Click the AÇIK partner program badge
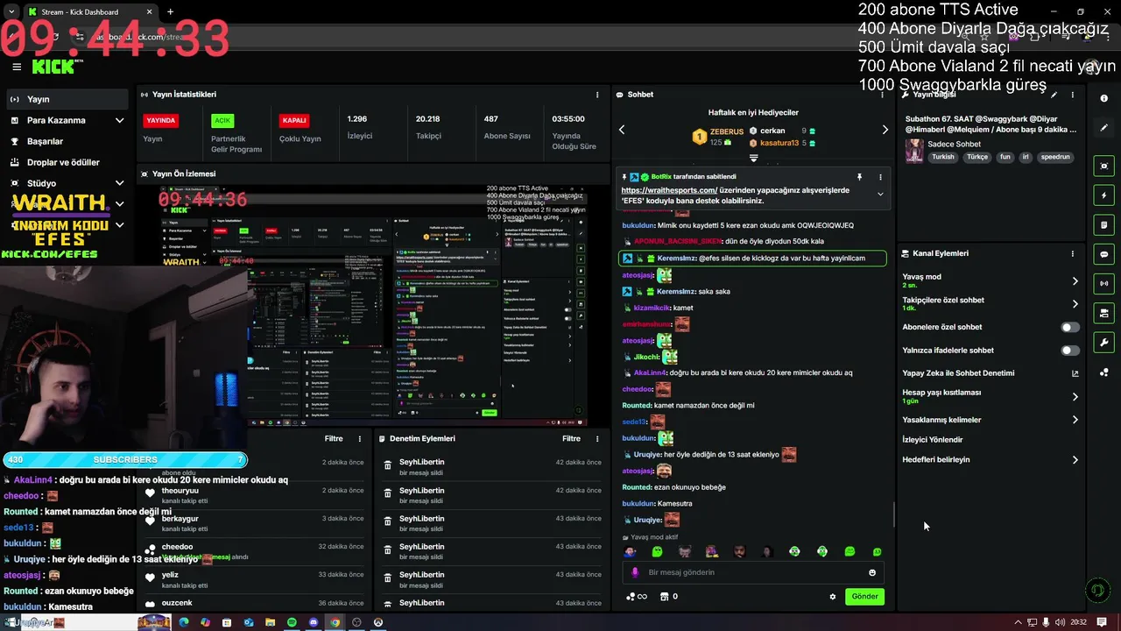1121x631 pixels. coord(222,120)
